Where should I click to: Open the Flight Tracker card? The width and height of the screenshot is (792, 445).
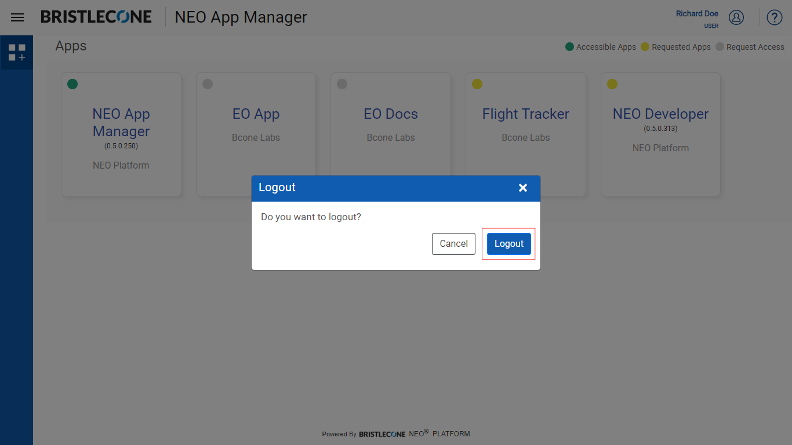(x=526, y=134)
